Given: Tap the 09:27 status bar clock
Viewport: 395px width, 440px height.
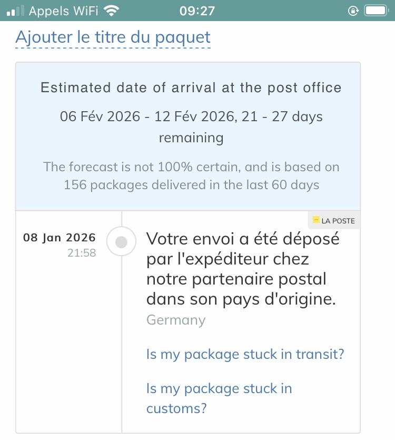Looking at the screenshot, I should pos(197,11).
